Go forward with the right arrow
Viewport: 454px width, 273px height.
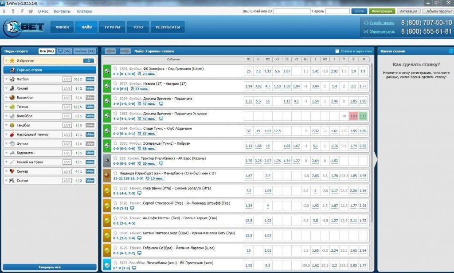coord(125,51)
